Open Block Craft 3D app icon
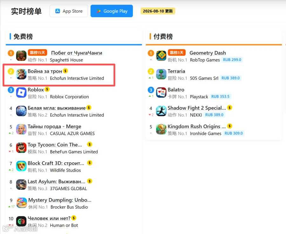286x234 pixels. (21, 166)
